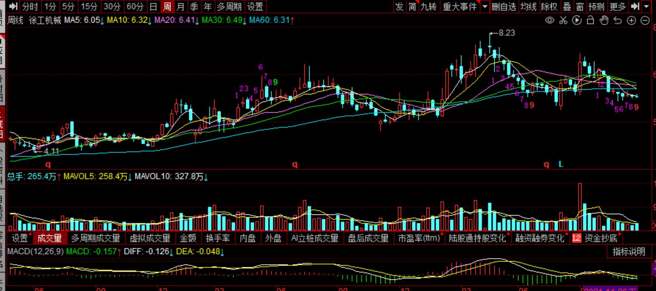Click the 指标说明 indicator help button
The height and width of the screenshot is (291, 656).
[629, 251]
